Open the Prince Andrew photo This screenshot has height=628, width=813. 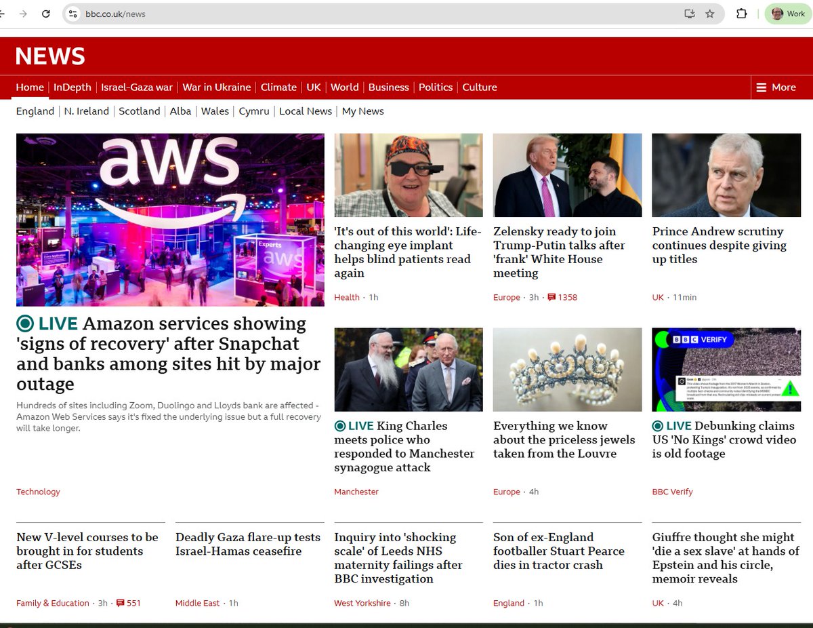coord(726,175)
